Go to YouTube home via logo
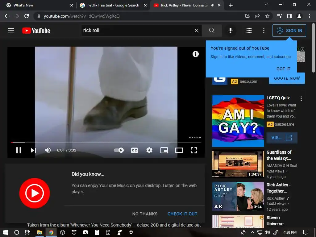This screenshot has height=237, width=316. coord(36,31)
